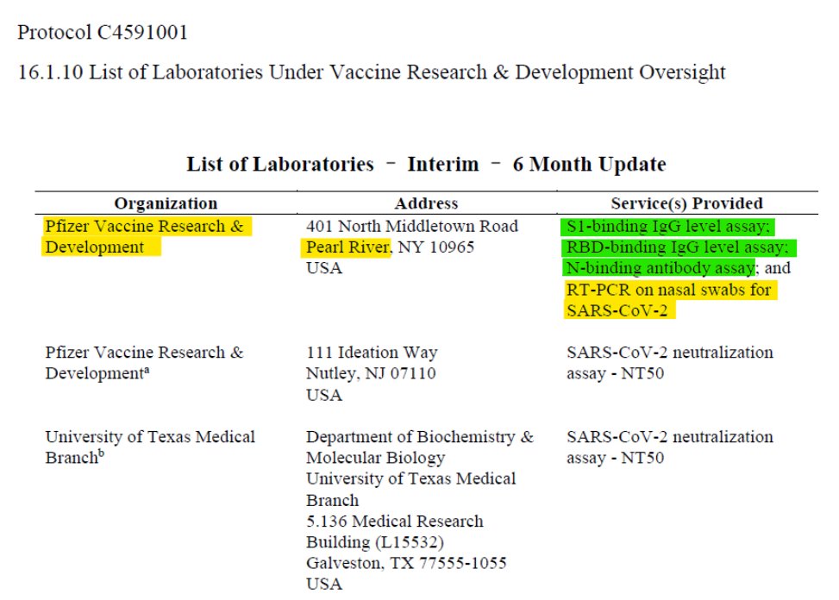Click the highlighted 'RT-PCR on nasal swabs for' line

669,290
